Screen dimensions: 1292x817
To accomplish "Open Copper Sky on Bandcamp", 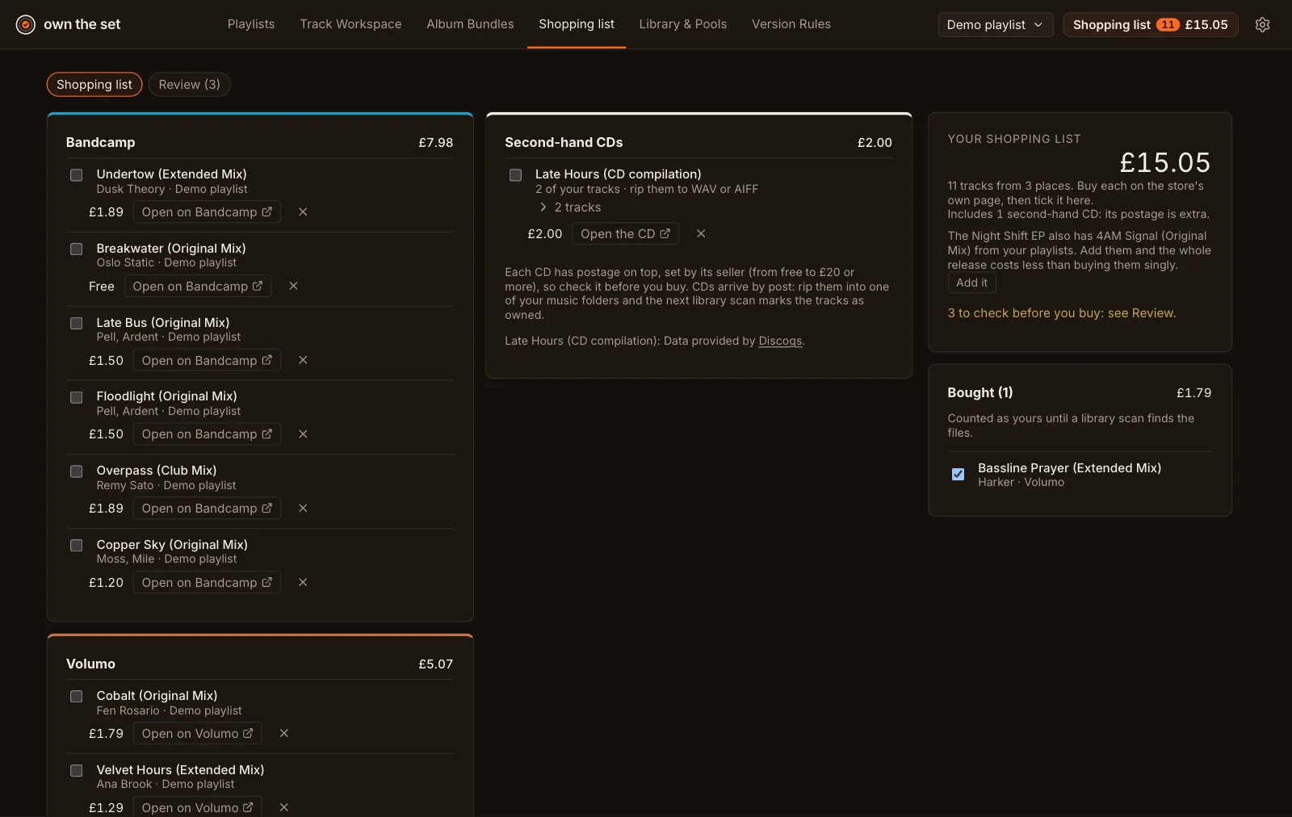I will click(207, 583).
